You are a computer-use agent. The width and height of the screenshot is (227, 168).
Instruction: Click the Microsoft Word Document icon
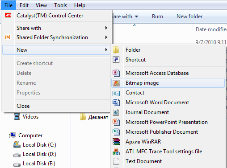[116, 102]
